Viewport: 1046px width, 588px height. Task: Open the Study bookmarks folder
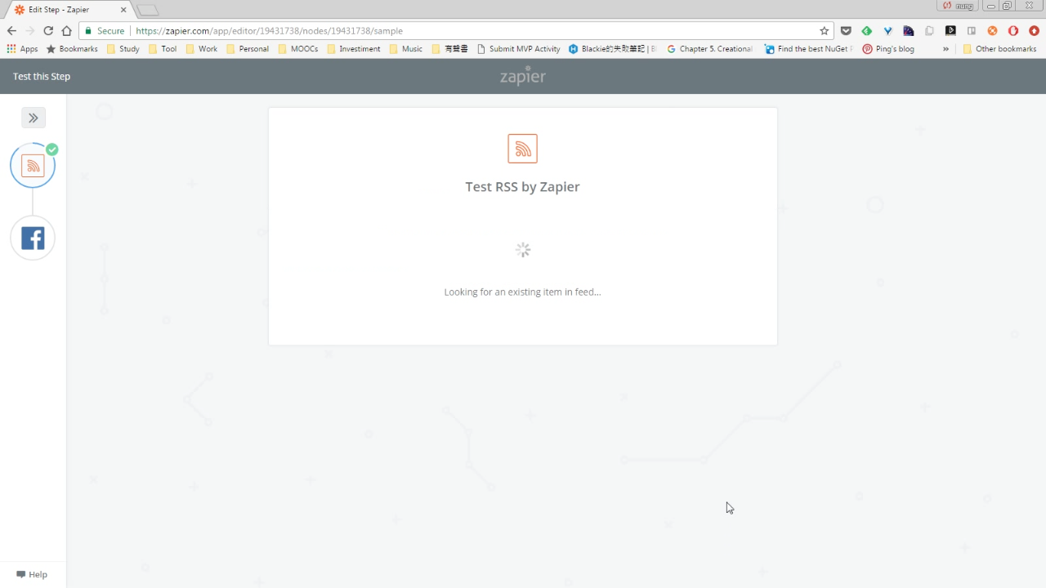coord(123,49)
